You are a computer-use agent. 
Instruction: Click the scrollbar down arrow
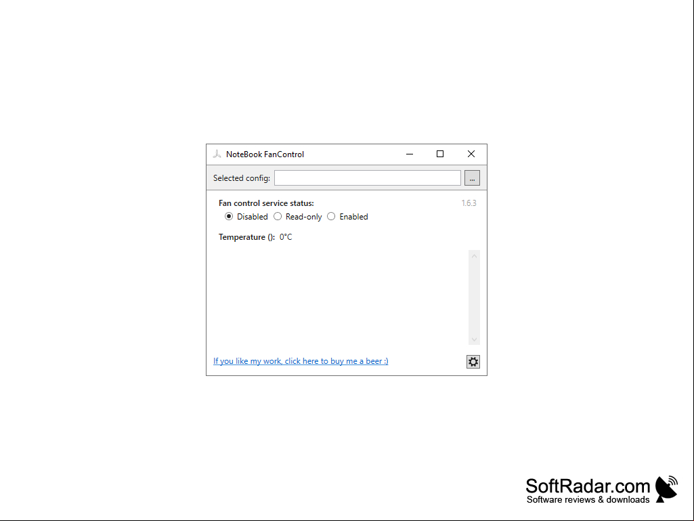tap(474, 339)
